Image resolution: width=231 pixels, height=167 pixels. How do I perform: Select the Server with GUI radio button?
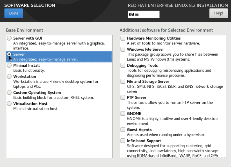coord(9,38)
